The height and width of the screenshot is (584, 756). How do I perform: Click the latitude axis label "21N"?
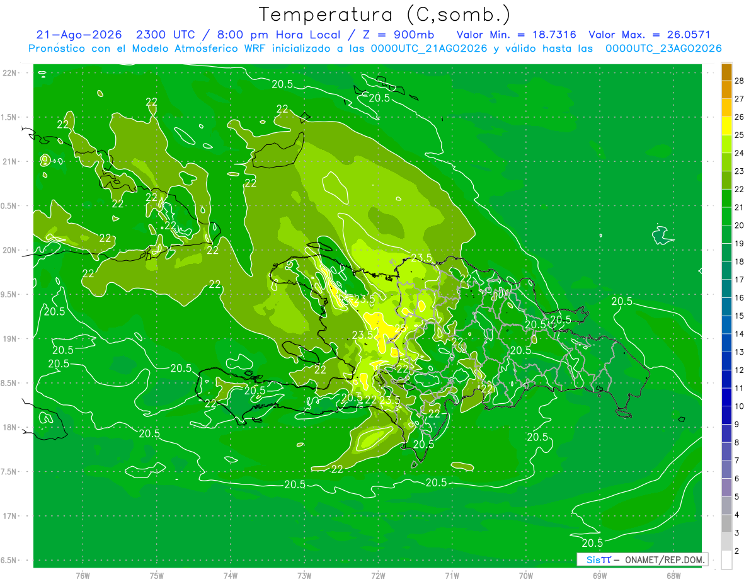pos(10,162)
